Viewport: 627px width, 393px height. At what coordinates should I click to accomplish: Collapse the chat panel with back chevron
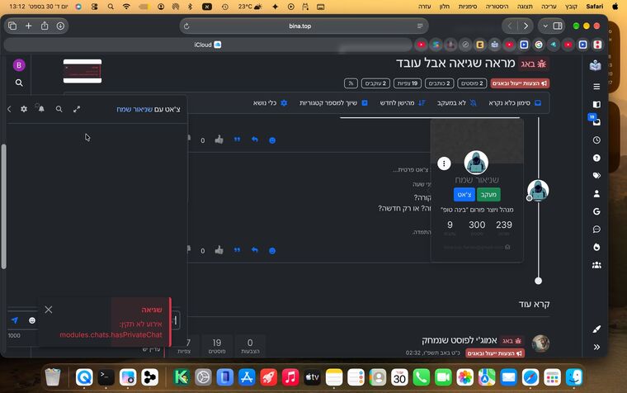9,109
